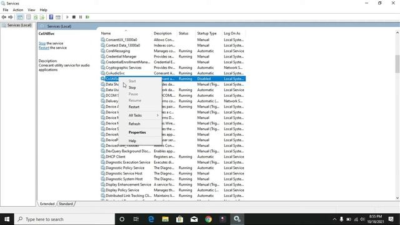
Task: Open Task View on taskbar
Action: tap(136, 219)
